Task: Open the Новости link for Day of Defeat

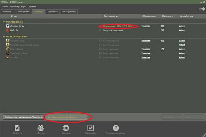Action: (x=146, y=49)
